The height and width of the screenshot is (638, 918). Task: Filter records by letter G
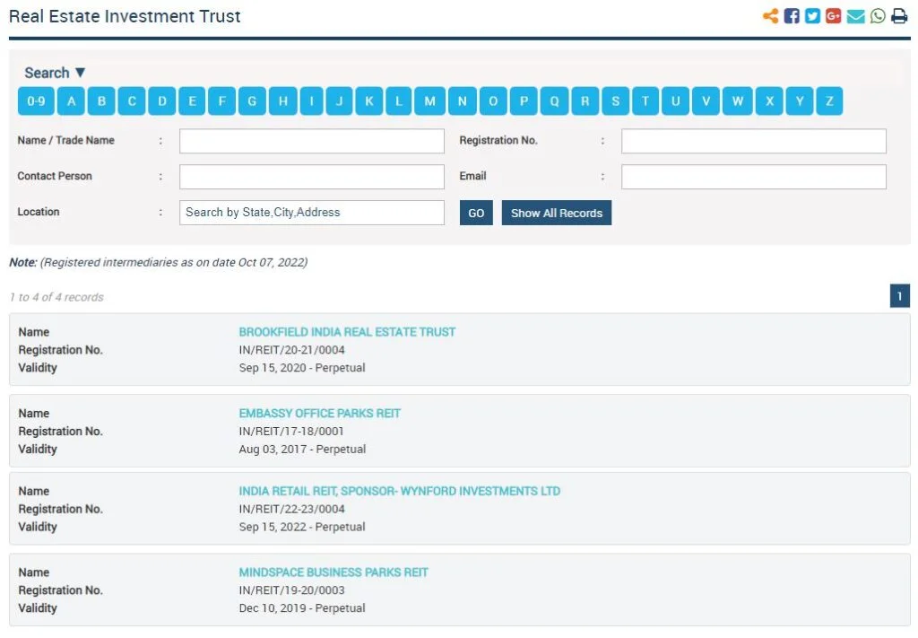click(252, 101)
